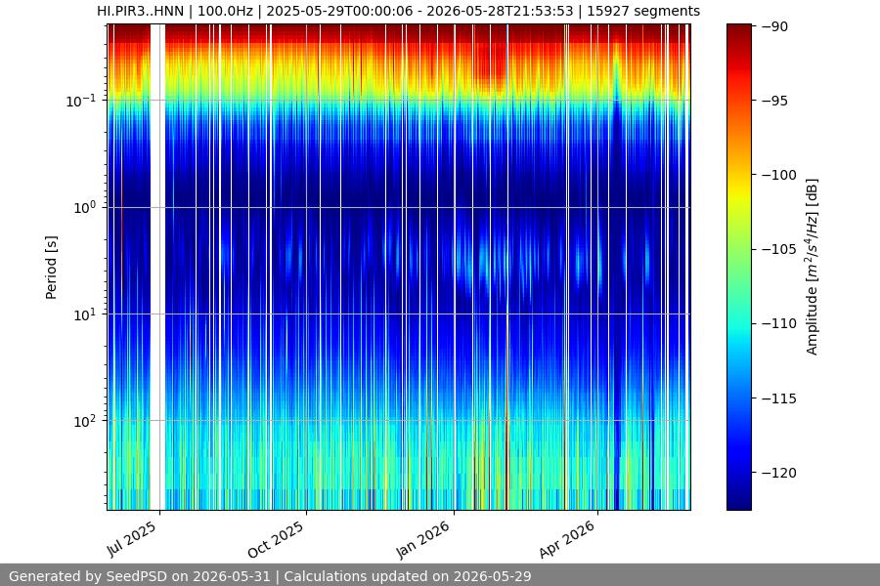Screen dimensions: 880x586
Task: Click the white data gap before Jul 2025
Action: [x=157, y=267]
